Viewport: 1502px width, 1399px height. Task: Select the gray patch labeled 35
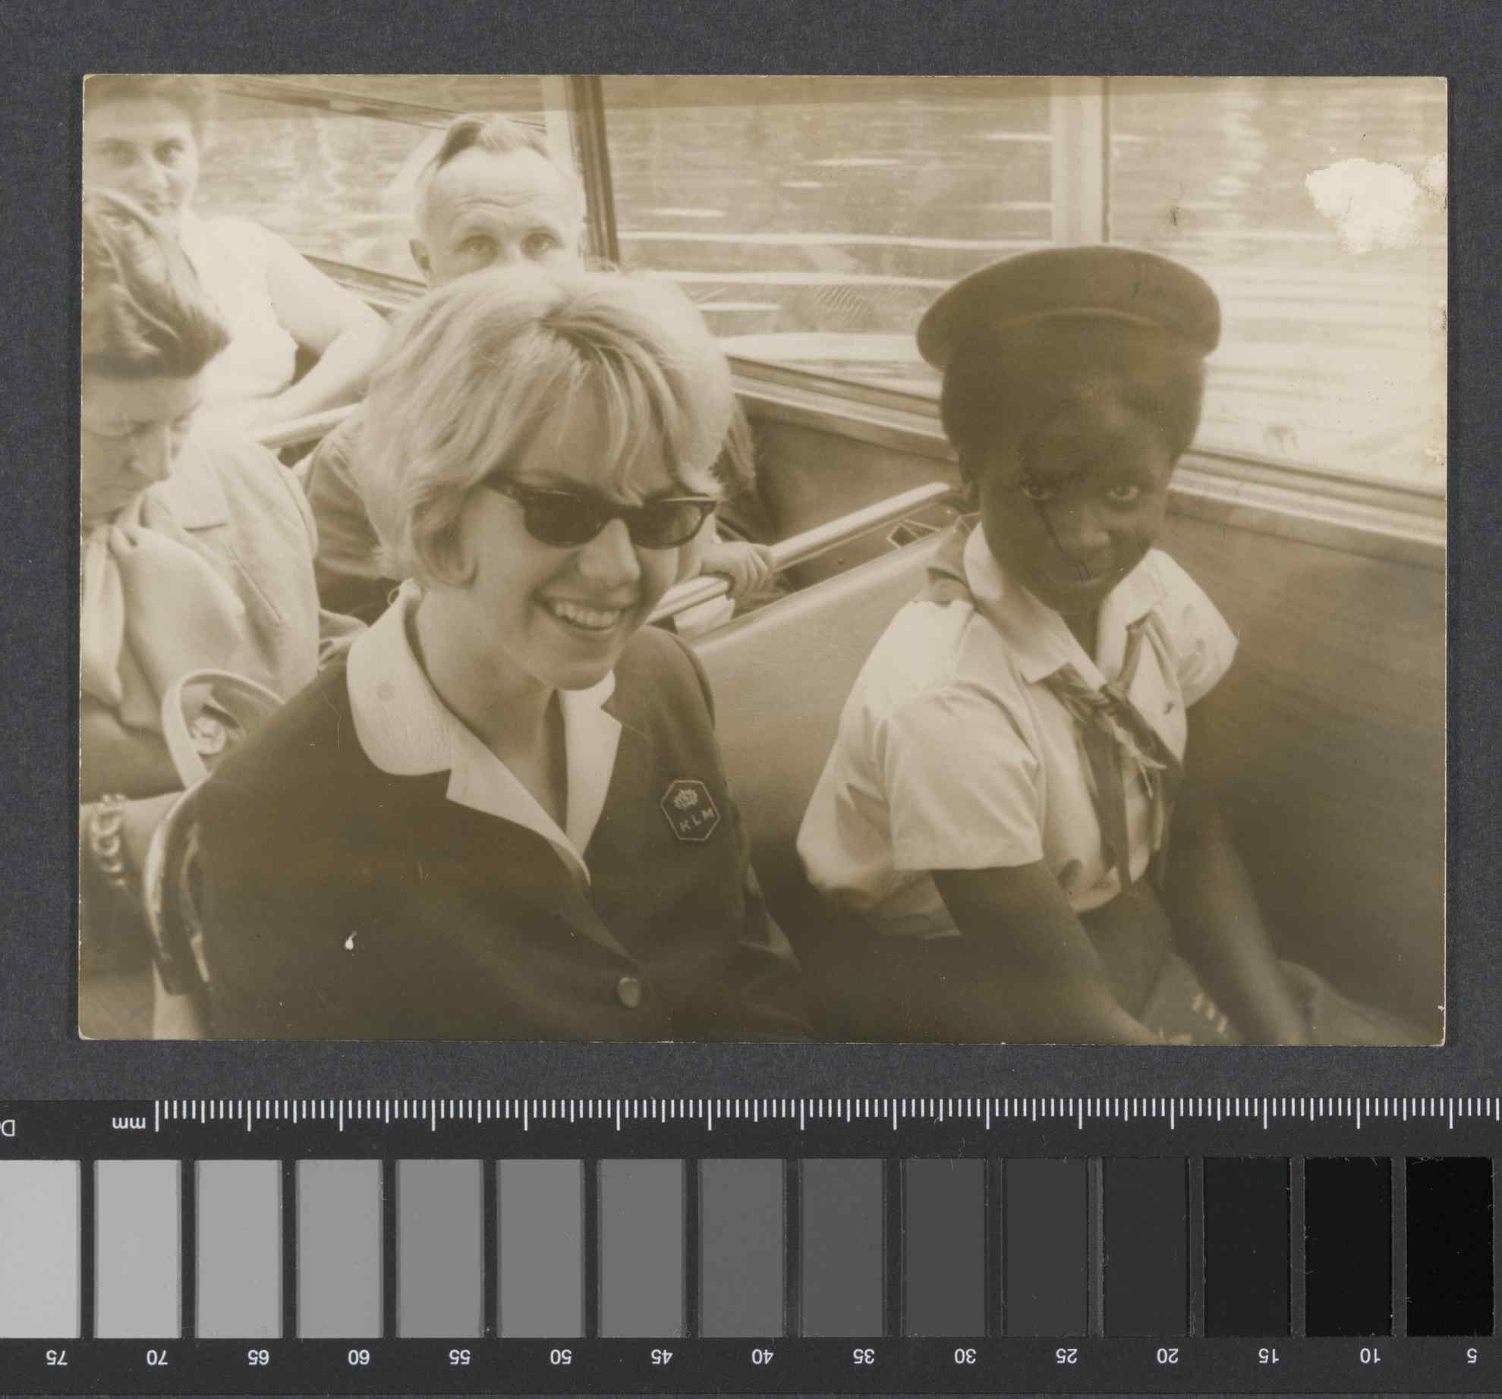(x=843, y=1247)
